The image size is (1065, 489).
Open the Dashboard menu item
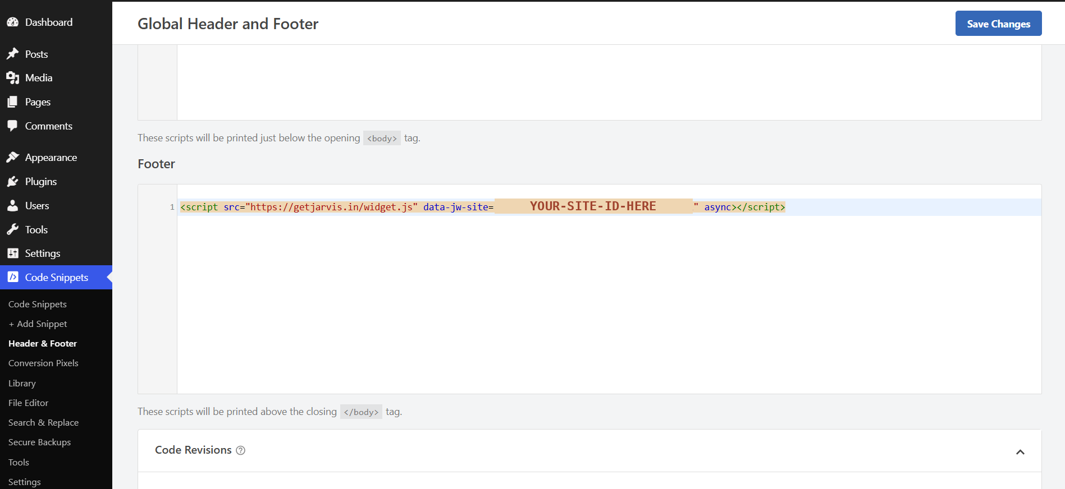pos(56,22)
